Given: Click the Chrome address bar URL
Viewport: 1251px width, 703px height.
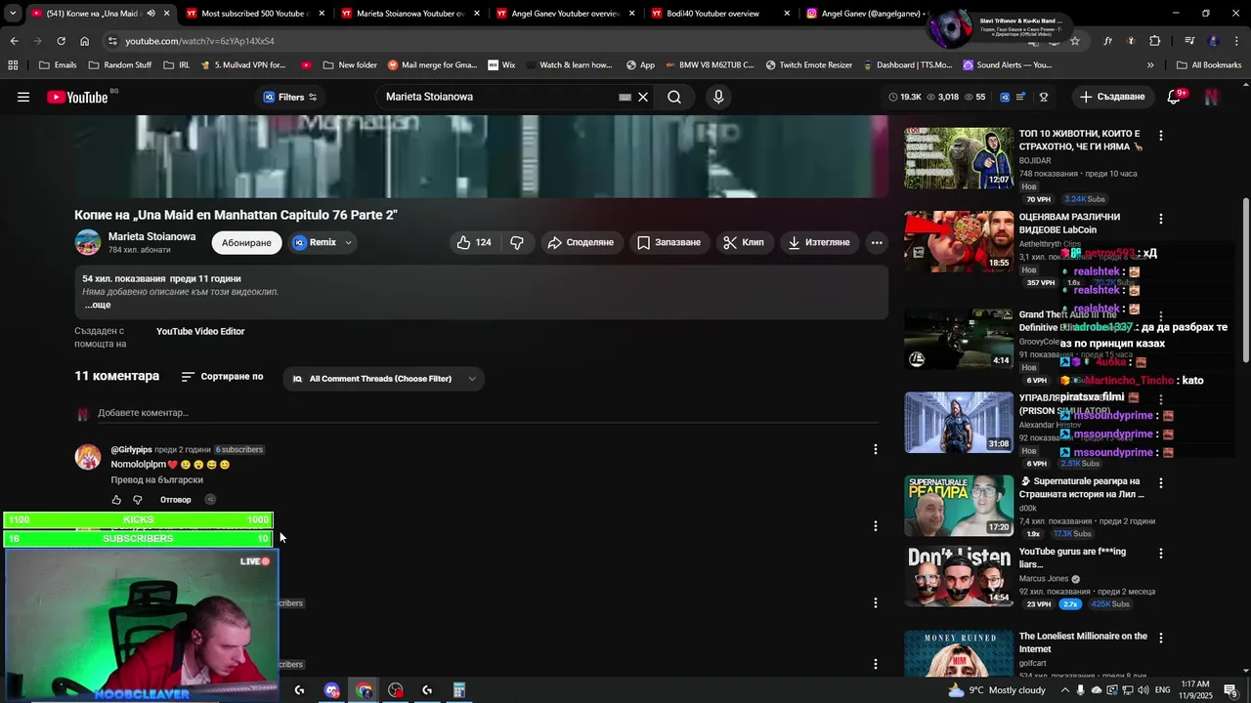Looking at the screenshot, I should tap(200, 41).
